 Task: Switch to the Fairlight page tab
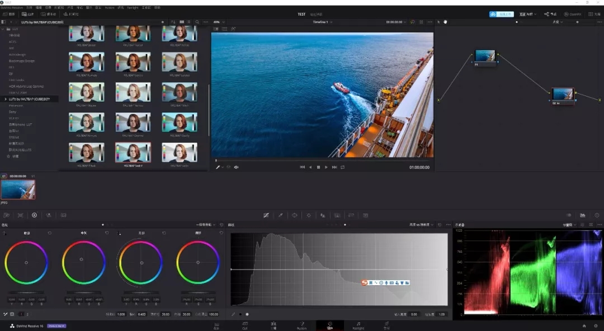pyautogui.click(x=358, y=325)
